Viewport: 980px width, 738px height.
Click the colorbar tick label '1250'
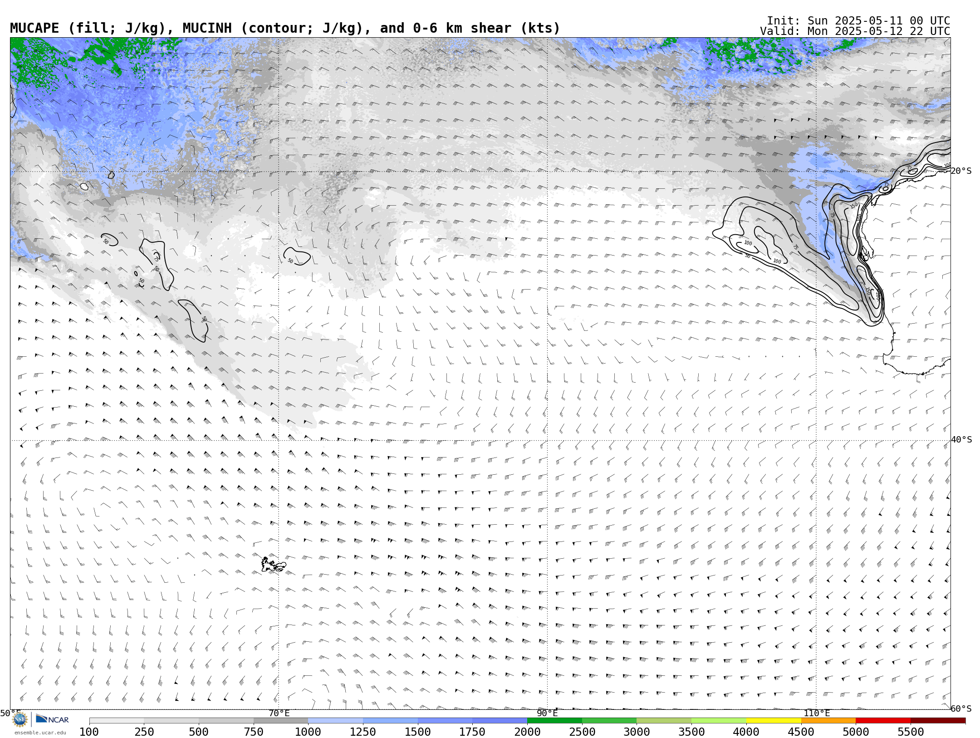click(363, 732)
